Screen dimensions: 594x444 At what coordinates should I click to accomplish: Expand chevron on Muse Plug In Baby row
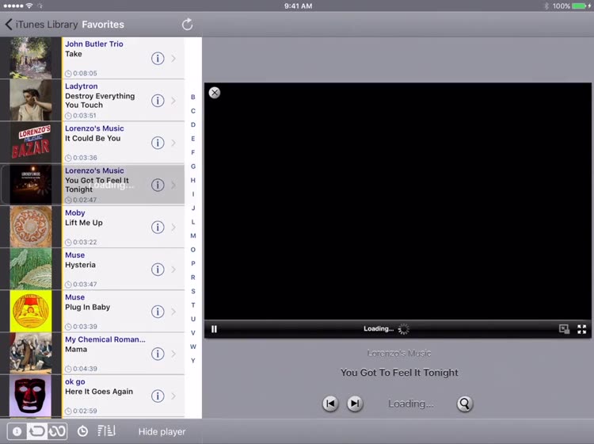tap(173, 312)
